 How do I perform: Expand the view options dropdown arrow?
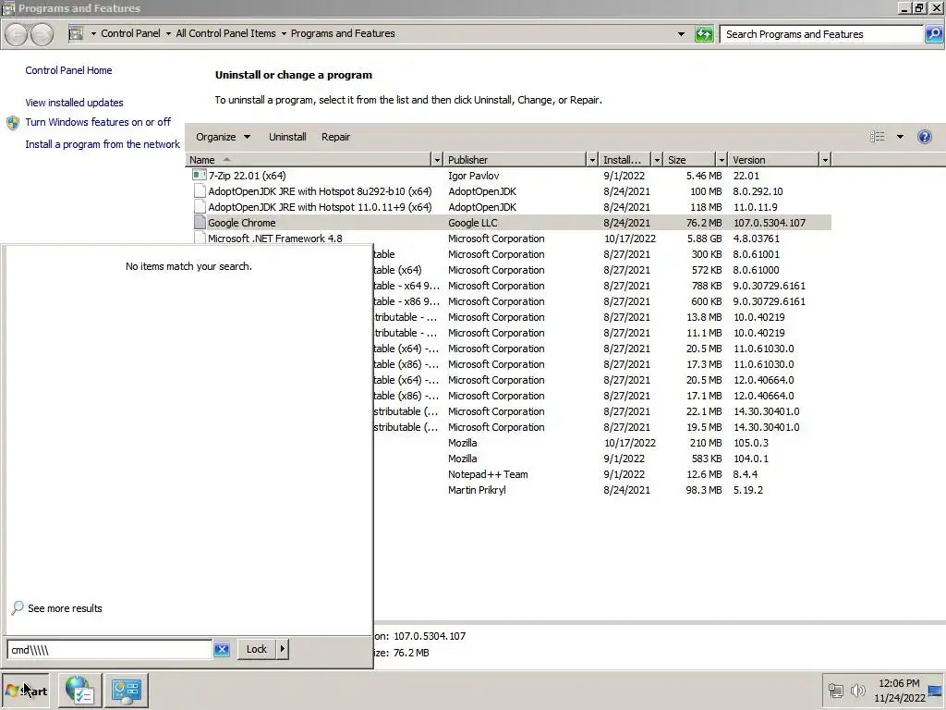point(900,137)
